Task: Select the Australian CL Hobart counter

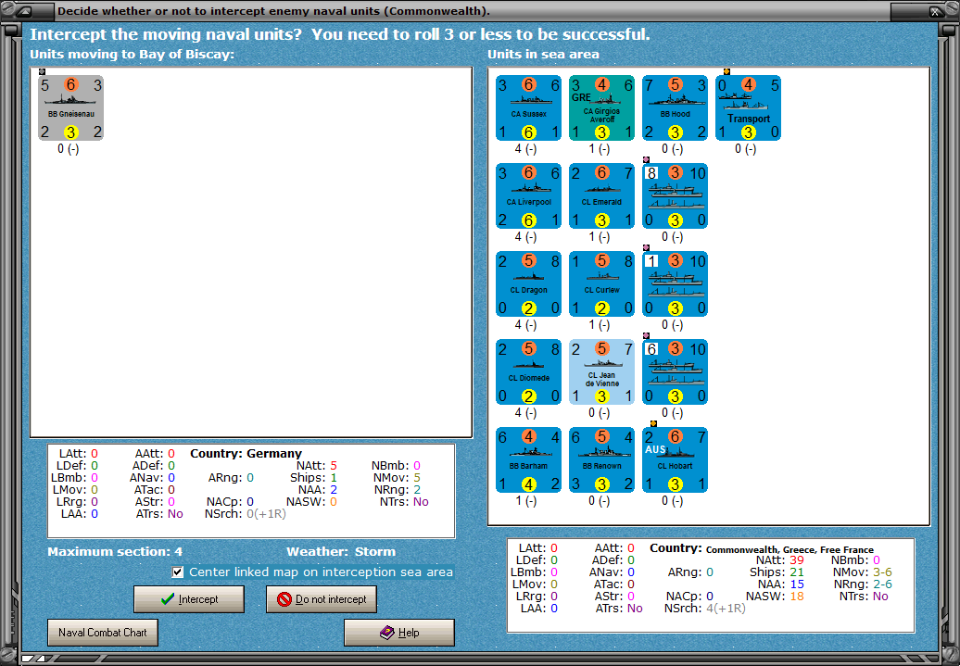Action: (676, 459)
